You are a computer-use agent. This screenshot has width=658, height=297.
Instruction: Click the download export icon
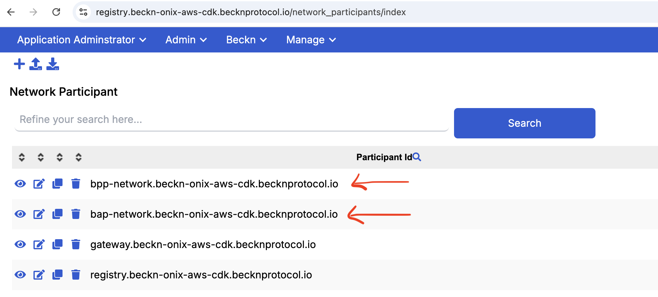(x=53, y=64)
